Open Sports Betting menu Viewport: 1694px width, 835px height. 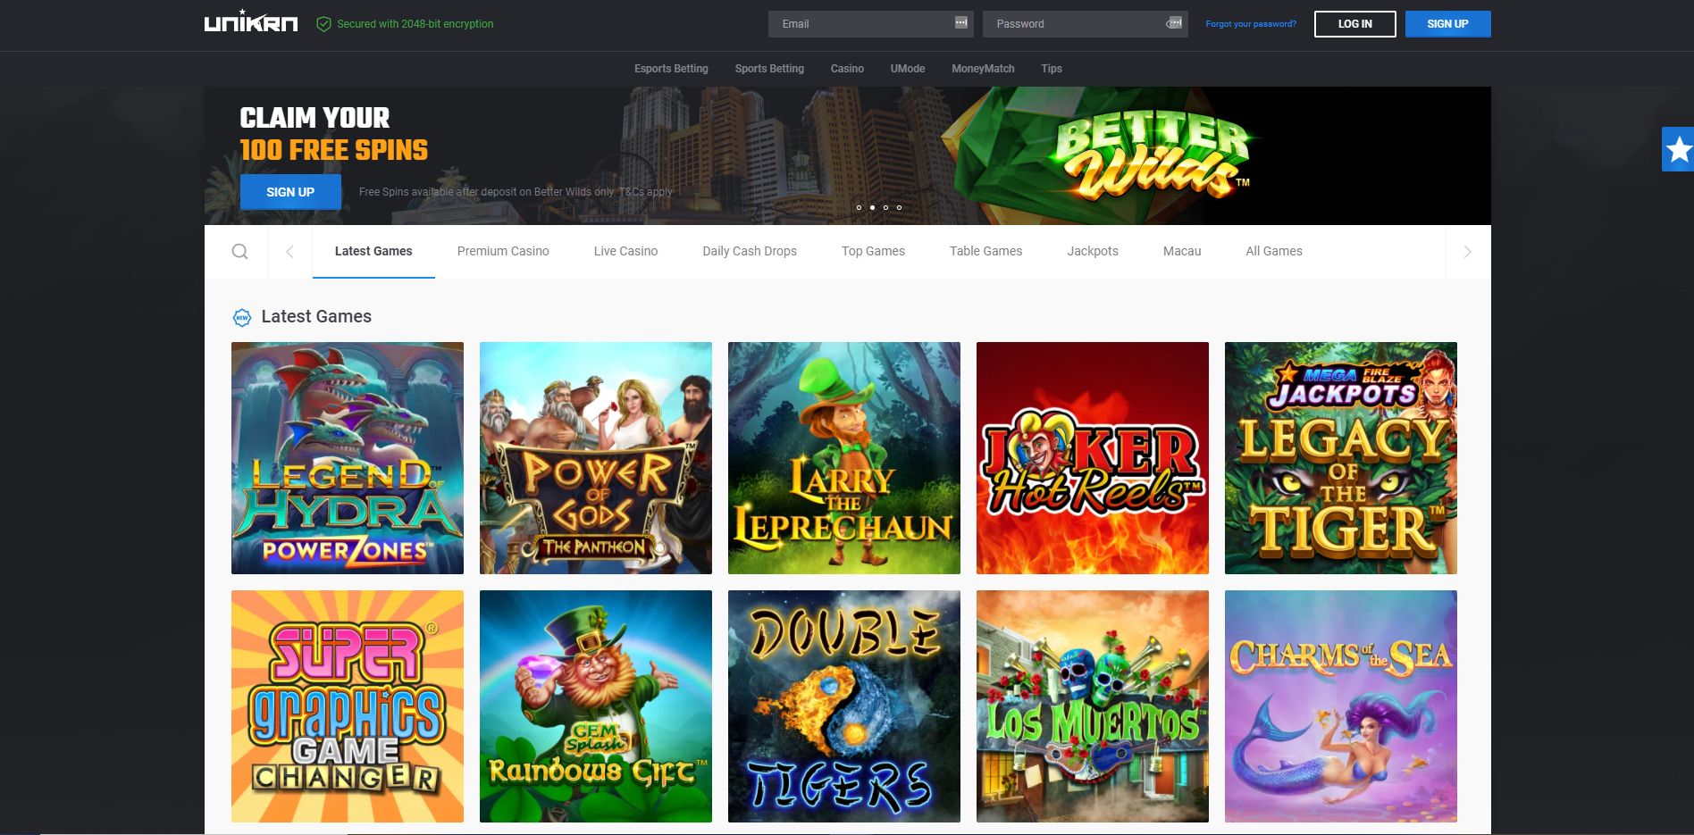(x=769, y=69)
